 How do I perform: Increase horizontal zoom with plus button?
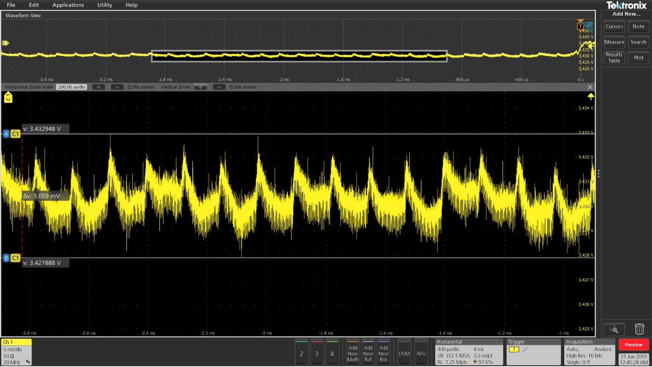pos(98,87)
